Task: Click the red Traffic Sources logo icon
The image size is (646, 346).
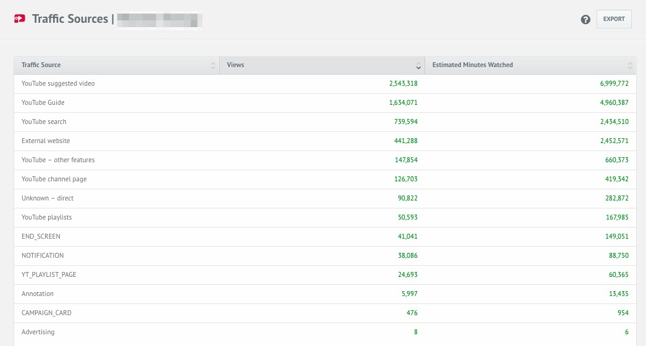Action: pos(19,19)
